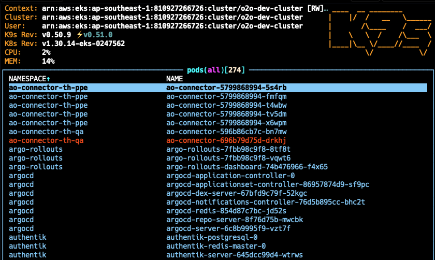Click the pods(all)[274] view title
The height and width of the screenshot is (260, 435).
pyautogui.click(x=216, y=70)
